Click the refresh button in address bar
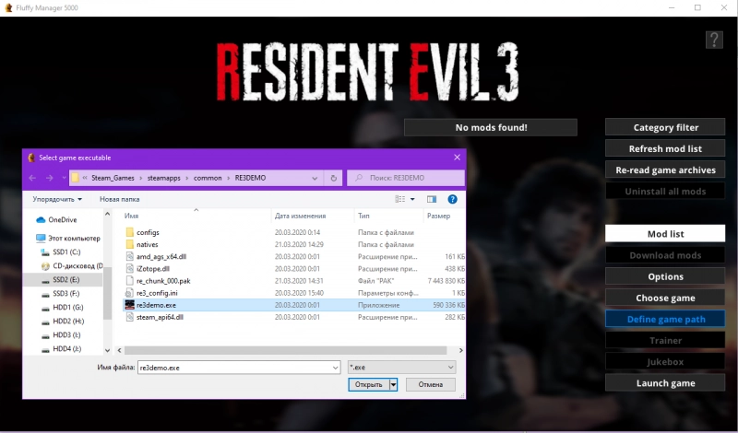 (x=333, y=178)
